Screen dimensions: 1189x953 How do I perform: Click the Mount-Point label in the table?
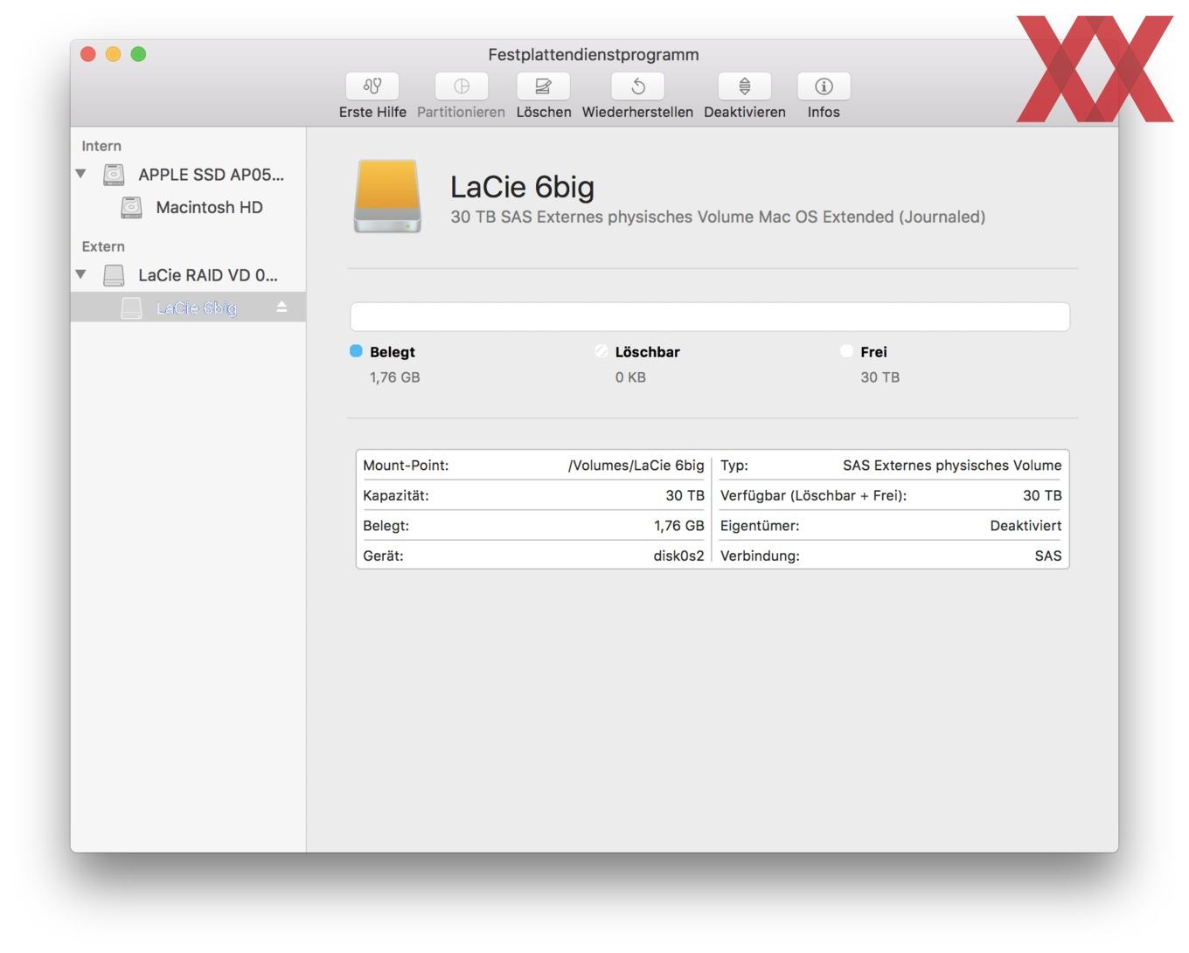tap(406, 466)
